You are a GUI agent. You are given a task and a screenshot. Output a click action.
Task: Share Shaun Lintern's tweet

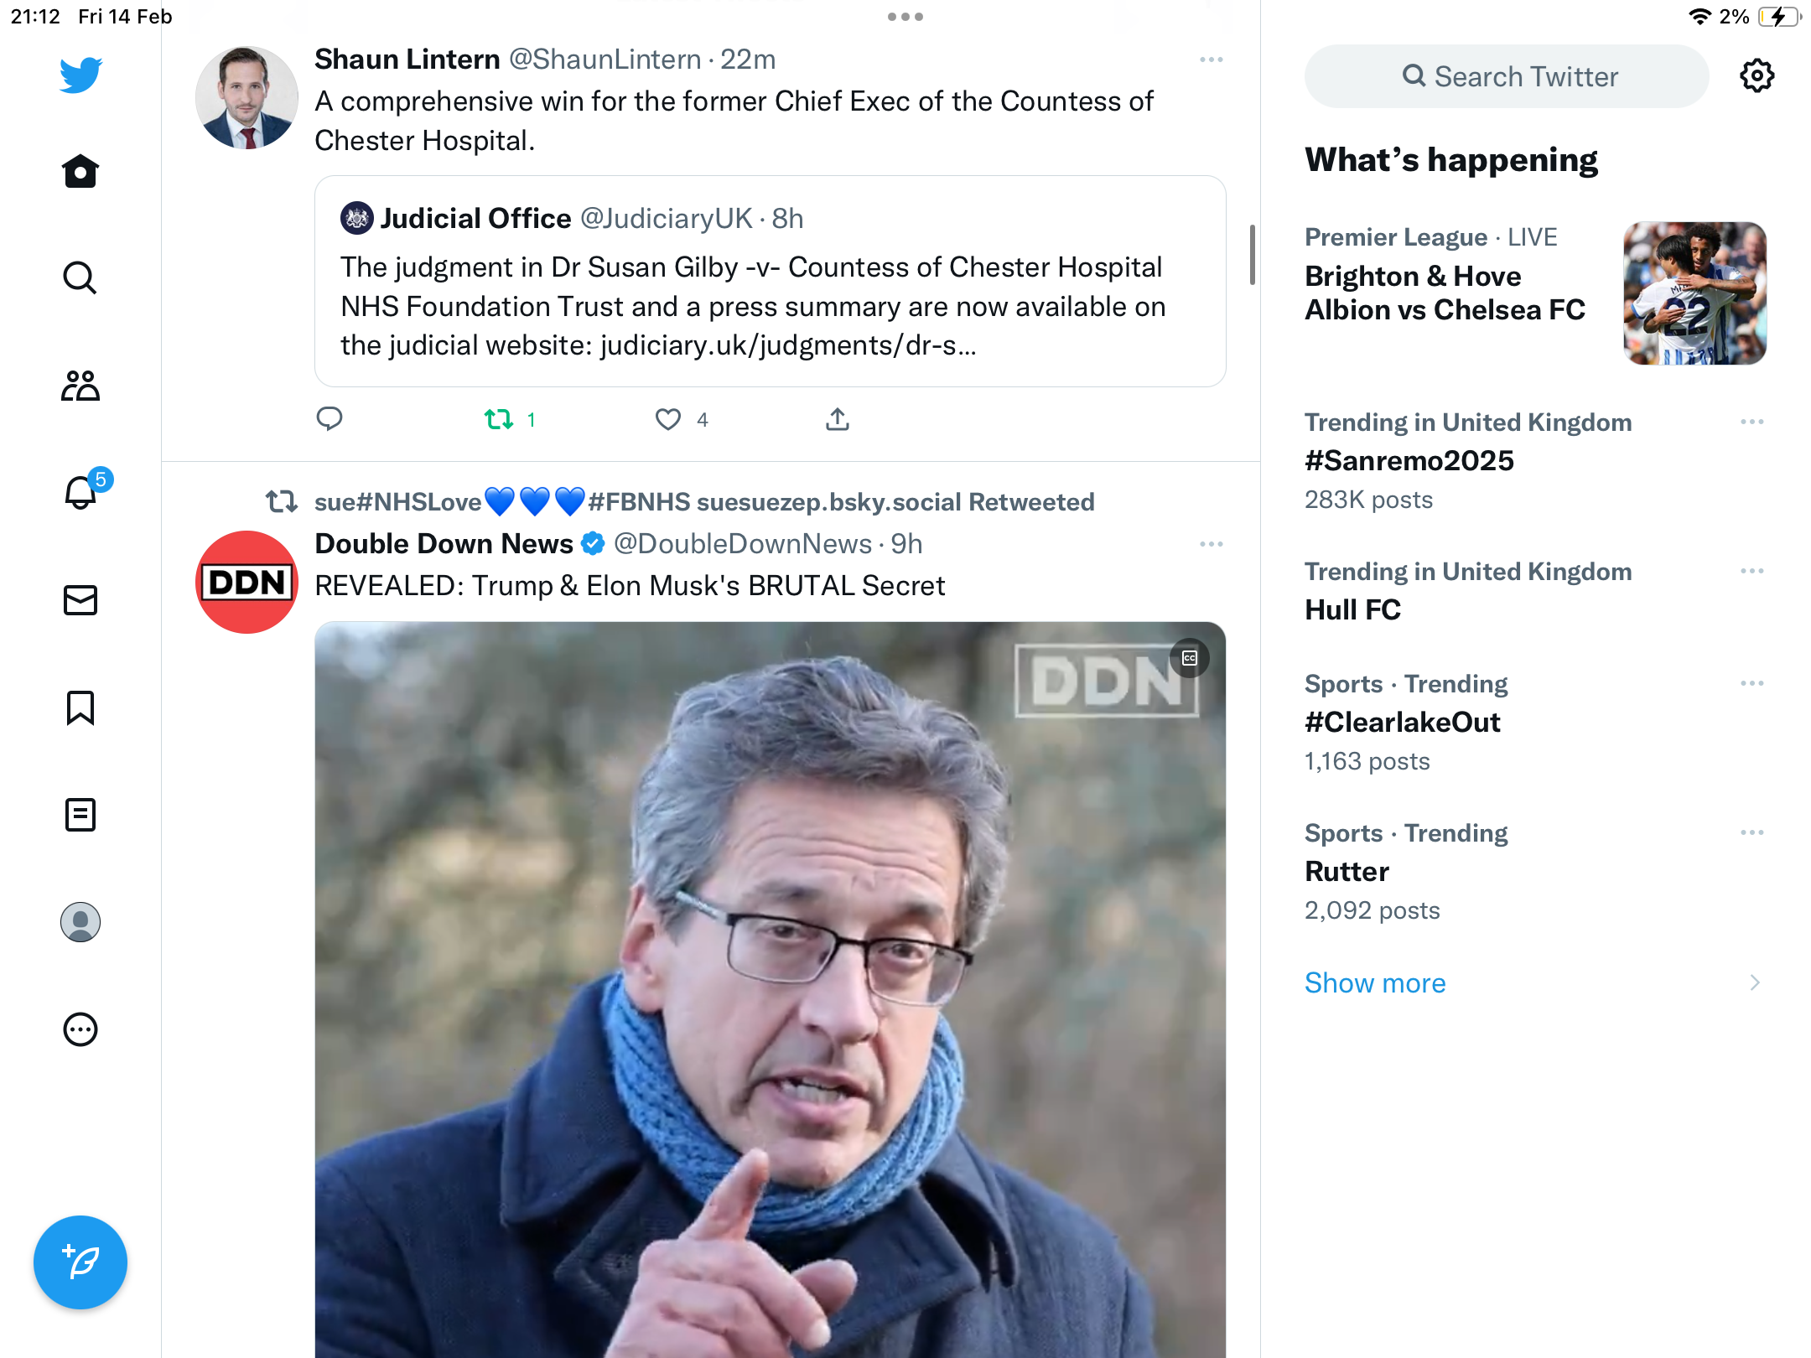click(838, 419)
